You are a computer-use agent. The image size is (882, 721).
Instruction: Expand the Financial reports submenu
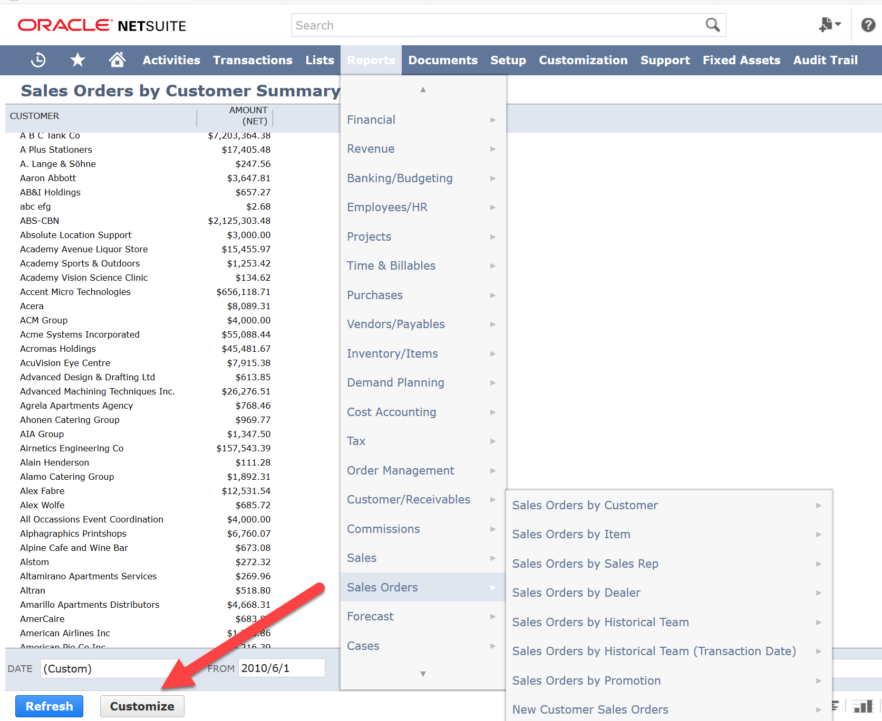pos(423,120)
